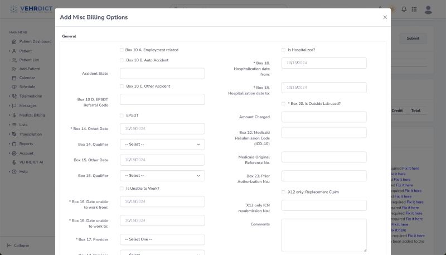Click the Add Patient icon
The width and height of the screenshot is (446, 255).
(15, 69)
